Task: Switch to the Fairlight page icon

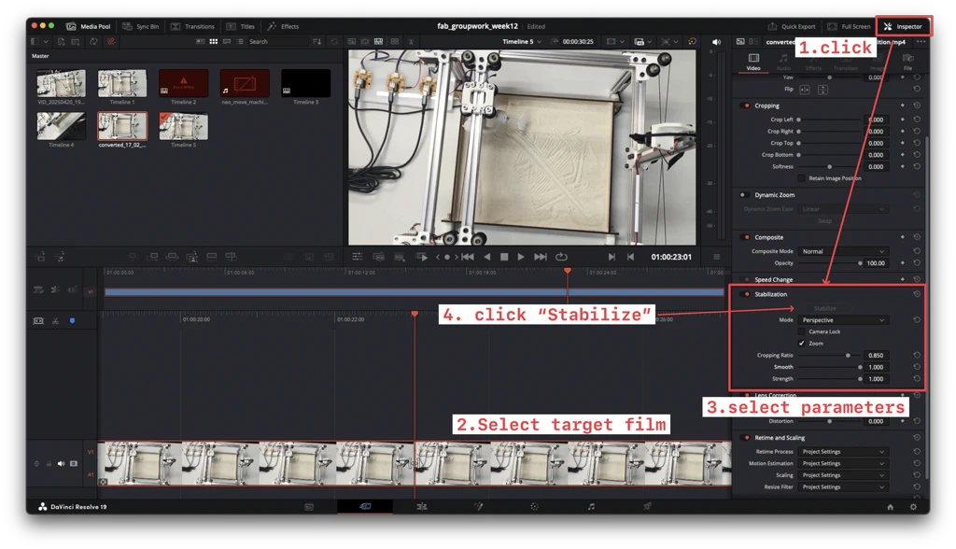Action: (x=591, y=506)
